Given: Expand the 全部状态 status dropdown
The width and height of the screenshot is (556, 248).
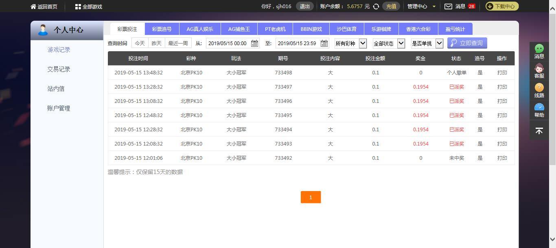Looking at the screenshot, I should [x=401, y=43].
